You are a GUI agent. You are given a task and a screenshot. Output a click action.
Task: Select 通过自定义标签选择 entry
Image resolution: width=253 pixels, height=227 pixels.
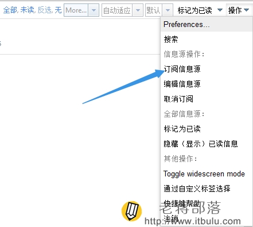pos(207,188)
